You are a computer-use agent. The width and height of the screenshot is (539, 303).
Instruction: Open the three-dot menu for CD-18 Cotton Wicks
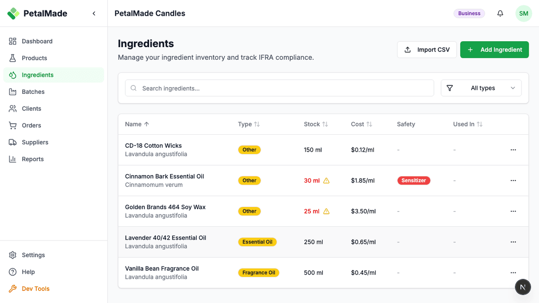click(x=513, y=150)
